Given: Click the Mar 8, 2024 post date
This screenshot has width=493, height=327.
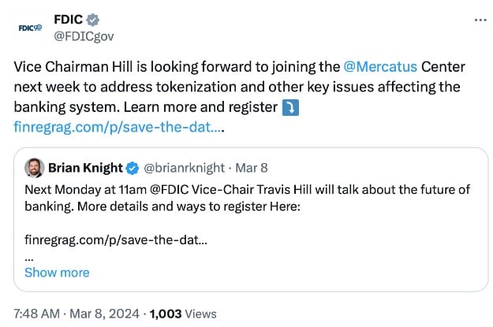Looking at the screenshot, I should (x=106, y=314).
